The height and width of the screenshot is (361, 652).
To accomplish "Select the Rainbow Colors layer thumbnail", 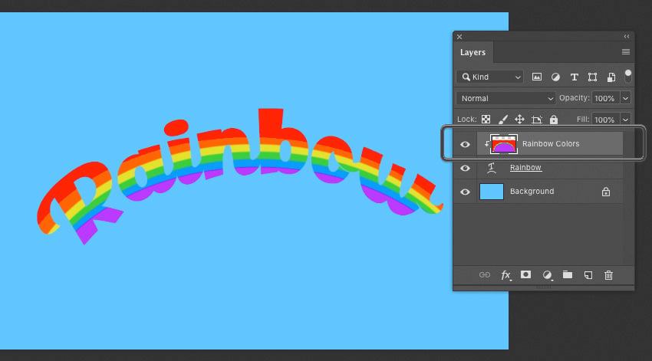I will click(504, 144).
